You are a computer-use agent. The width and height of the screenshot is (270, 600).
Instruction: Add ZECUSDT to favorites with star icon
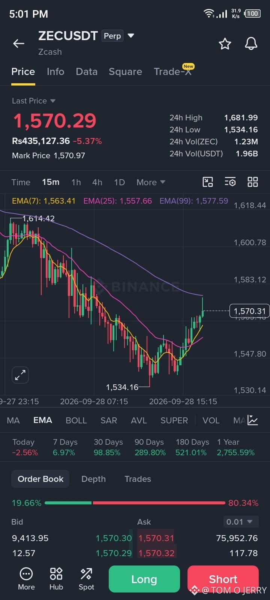coord(225,43)
